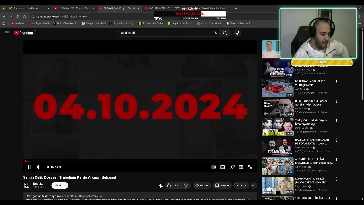Screen dimensions: 364x205
Task: Open Öjeni Nedir video thumbnail
Action: click(x=278, y=108)
